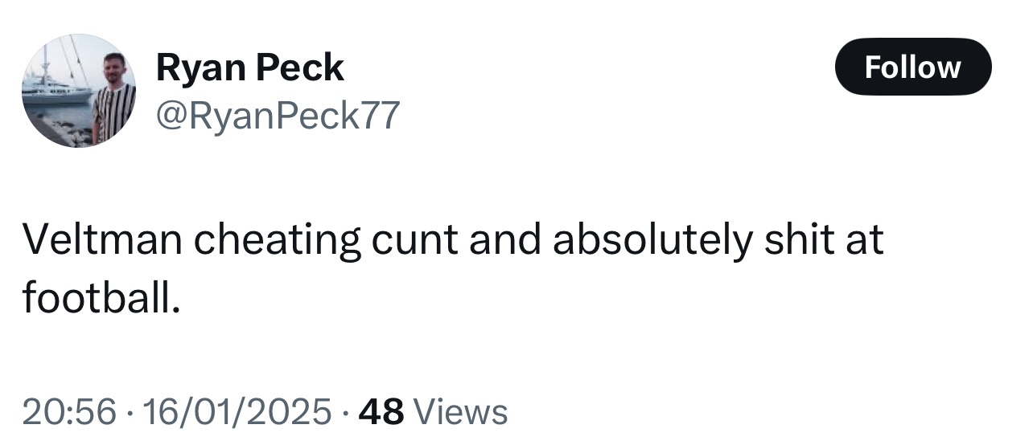Open the Ryan Peck display name link
Viewport: 1033px width, 445px height.
point(249,67)
